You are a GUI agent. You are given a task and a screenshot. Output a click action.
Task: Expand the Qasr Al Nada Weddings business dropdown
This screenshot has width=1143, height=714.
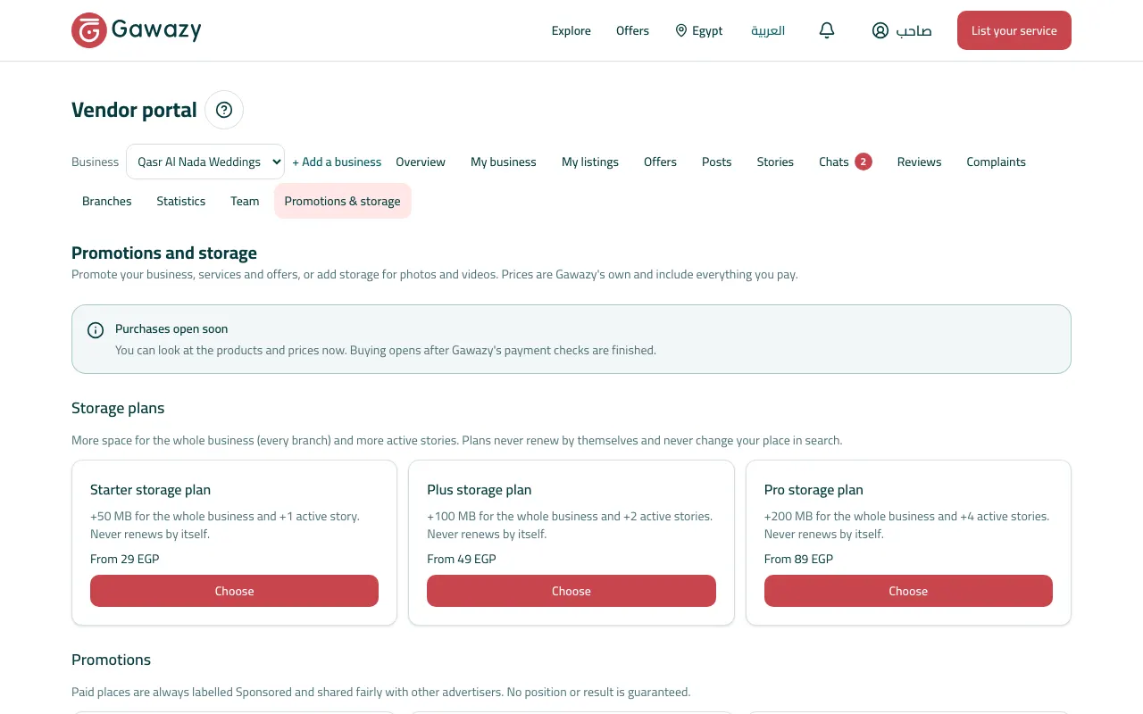(x=205, y=162)
